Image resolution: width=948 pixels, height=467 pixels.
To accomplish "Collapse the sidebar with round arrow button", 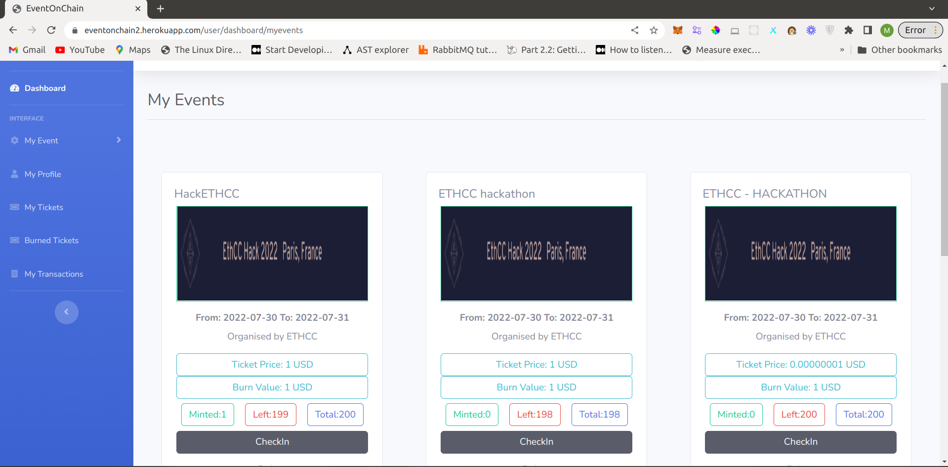I will coord(67,312).
